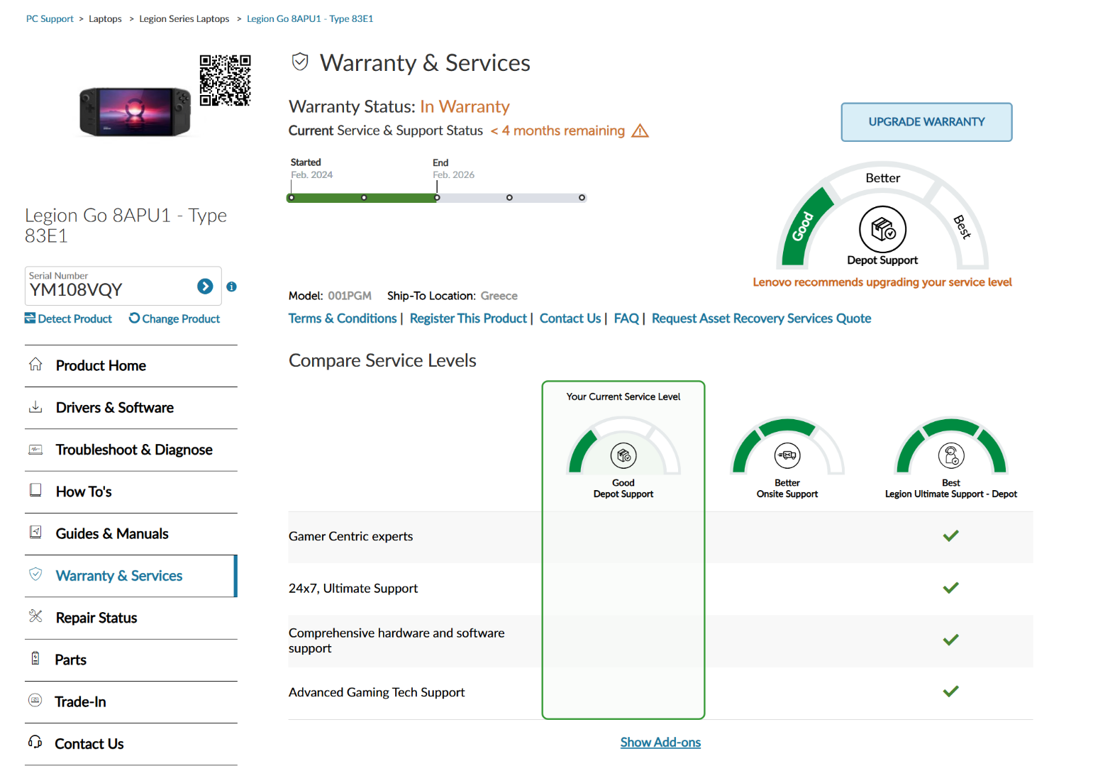Viewport: 1093px width, 766px height.
Task: Click the Good Depot Support level icon
Action: point(623,455)
